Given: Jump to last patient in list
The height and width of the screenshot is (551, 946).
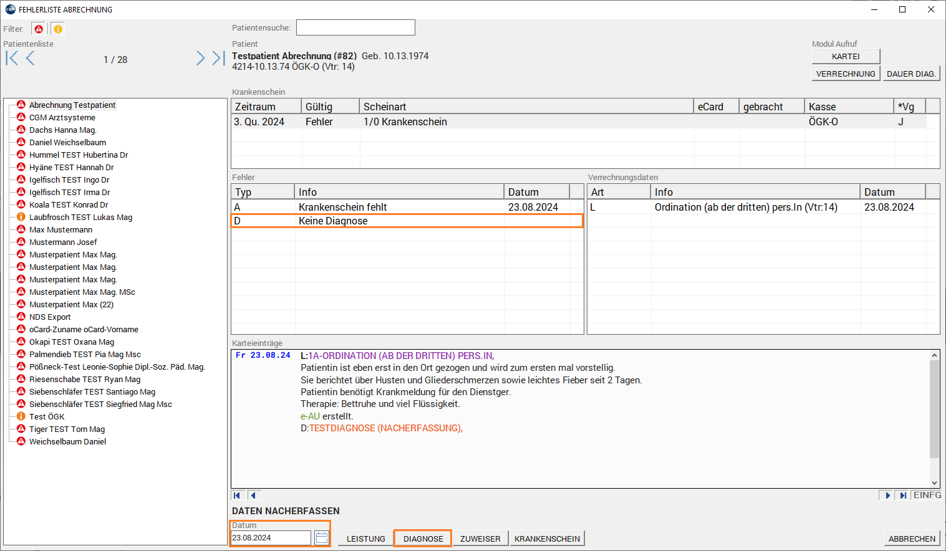Looking at the screenshot, I should pyautogui.click(x=218, y=59).
